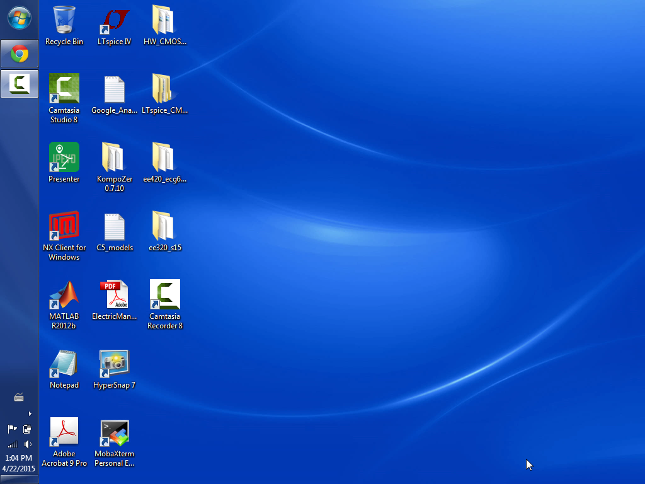Select the Camtasia Recorder 8 icon
This screenshot has width=645, height=484.
click(x=165, y=296)
